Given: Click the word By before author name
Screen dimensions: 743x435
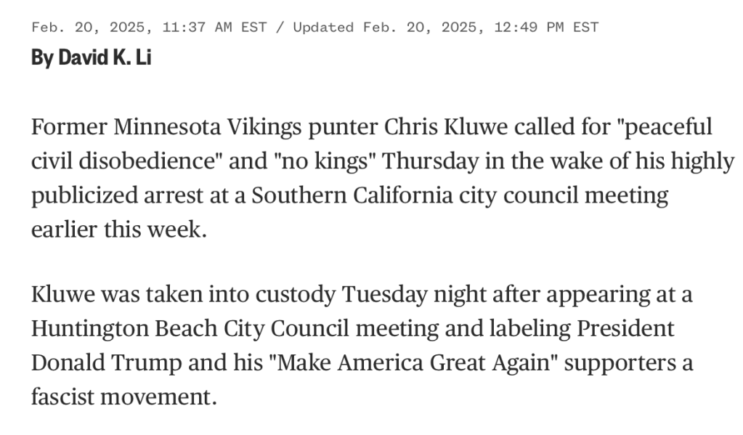Looking at the screenshot, I should tap(42, 58).
